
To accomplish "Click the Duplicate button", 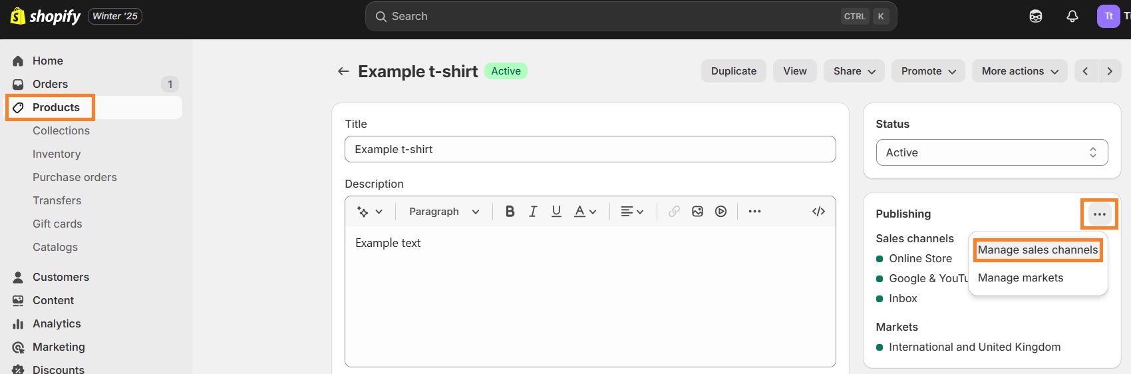I will pyautogui.click(x=734, y=71).
